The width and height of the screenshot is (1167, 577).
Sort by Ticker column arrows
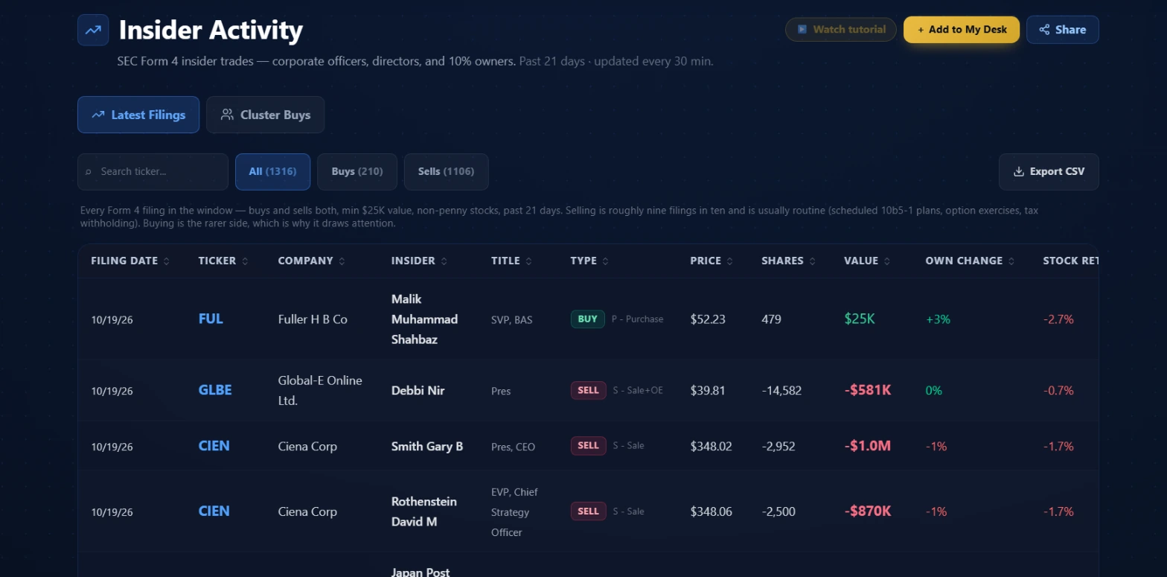pyautogui.click(x=245, y=261)
